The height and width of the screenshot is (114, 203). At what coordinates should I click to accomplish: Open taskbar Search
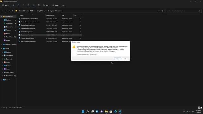coord(88,111)
